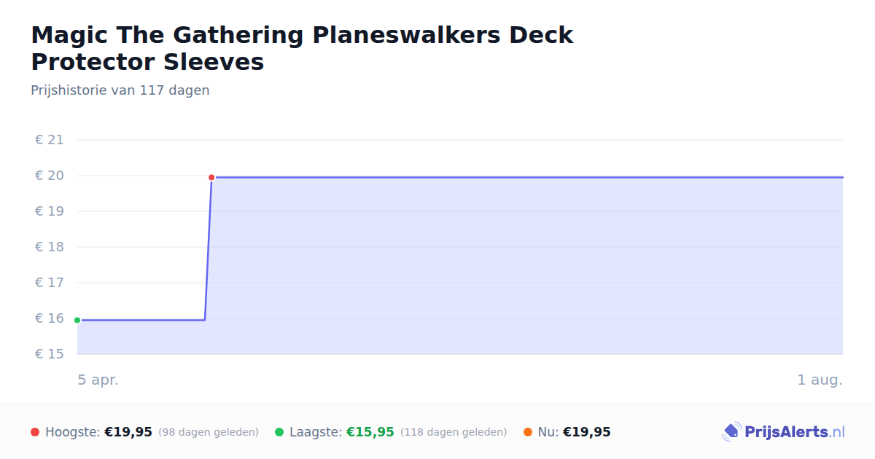Click the red dot beside Hoogste
Image resolution: width=875 pixels, height=459 pixels.
coord(35,432)
